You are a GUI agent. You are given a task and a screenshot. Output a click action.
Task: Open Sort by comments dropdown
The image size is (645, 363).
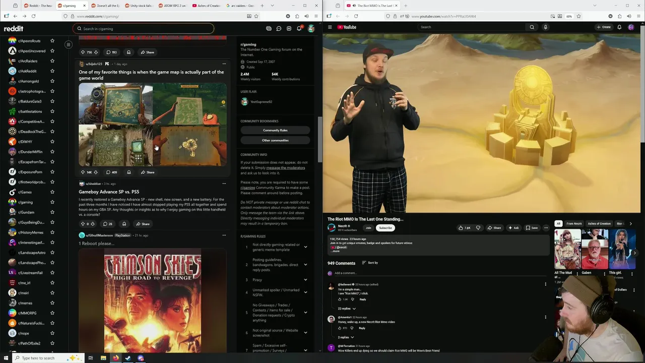[x=370, y=263]
